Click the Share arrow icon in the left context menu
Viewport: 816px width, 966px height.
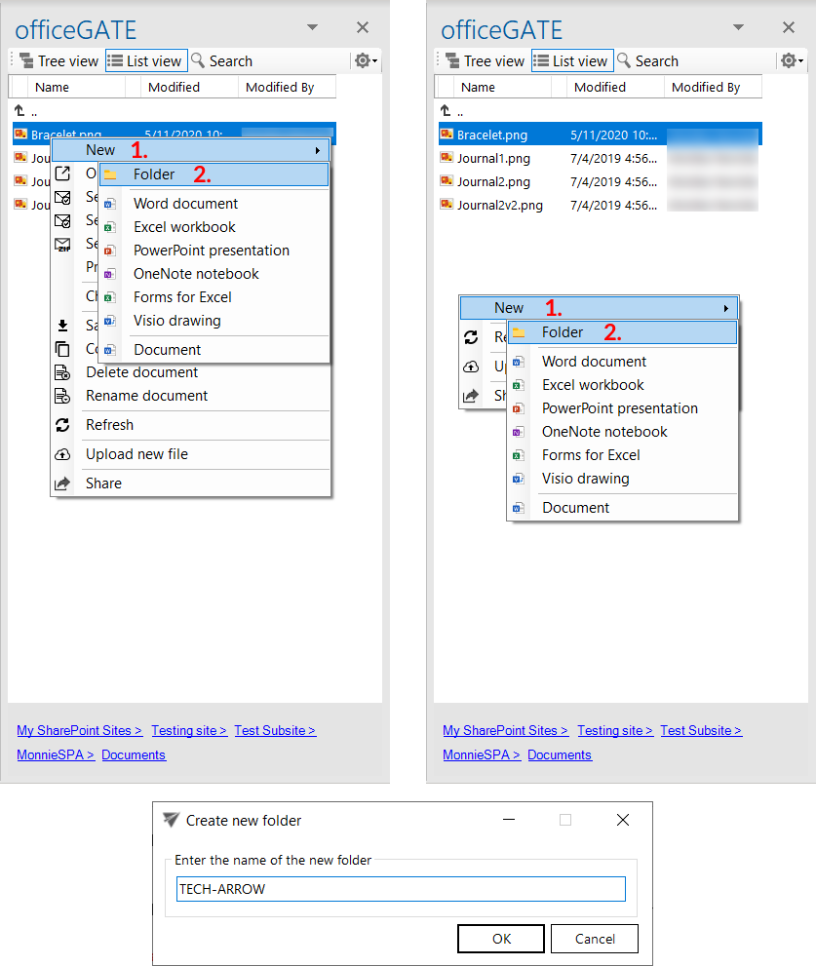point(62,483)
